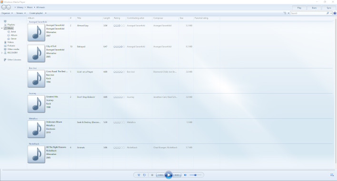
Task: Click the Cross Road album art thumbnail
Action: [36, 79]
